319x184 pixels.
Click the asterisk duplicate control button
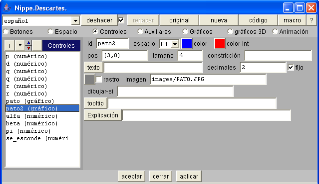pyautogui.click(x=20, y=46)
